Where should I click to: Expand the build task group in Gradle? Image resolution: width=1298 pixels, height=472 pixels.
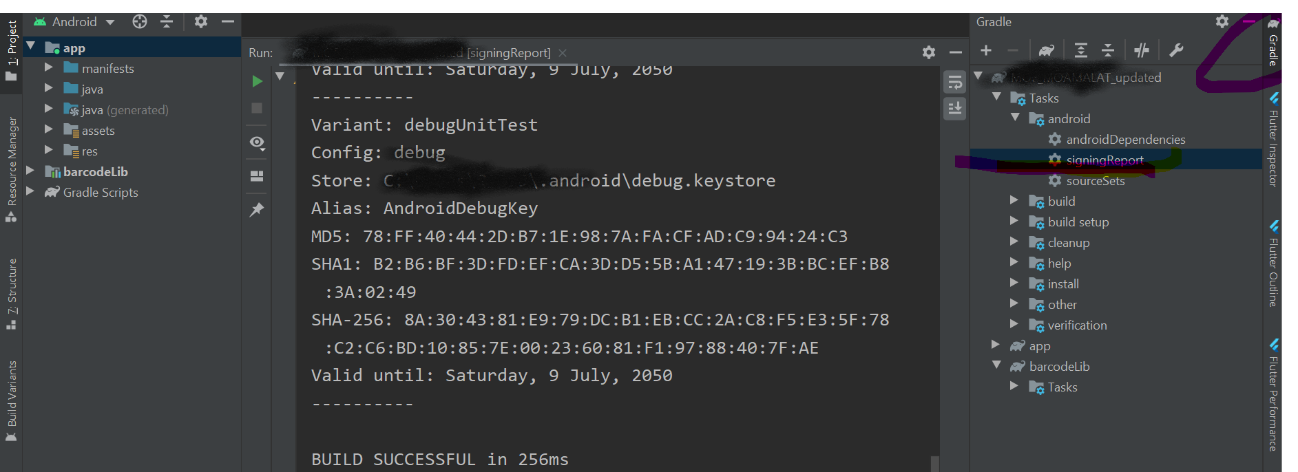coord(1014,200)
